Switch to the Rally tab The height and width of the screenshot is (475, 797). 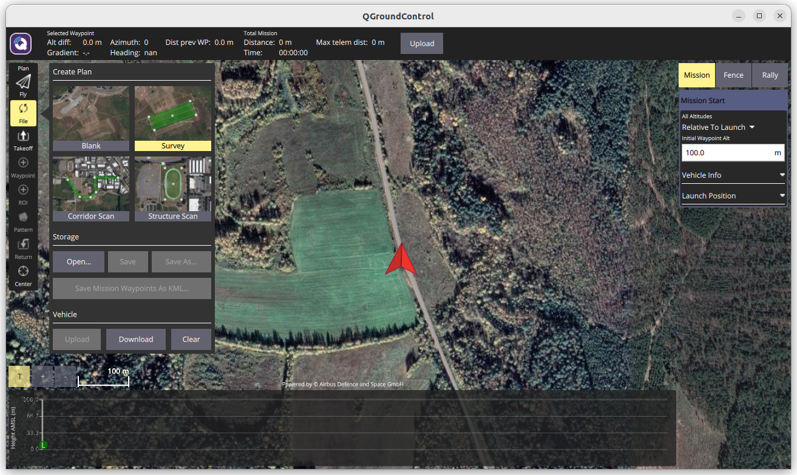(770, 75)
